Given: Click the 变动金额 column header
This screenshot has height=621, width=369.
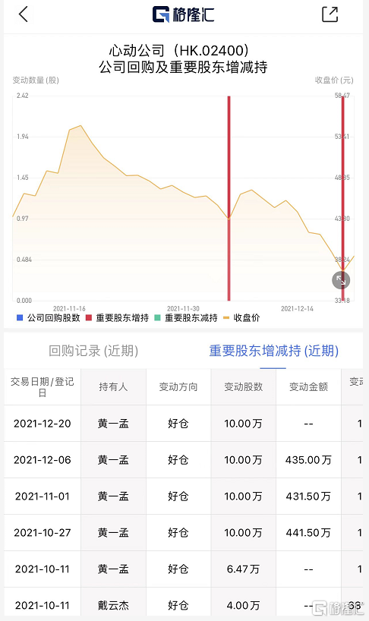Looking at the screenshot, I should (308, 387).
